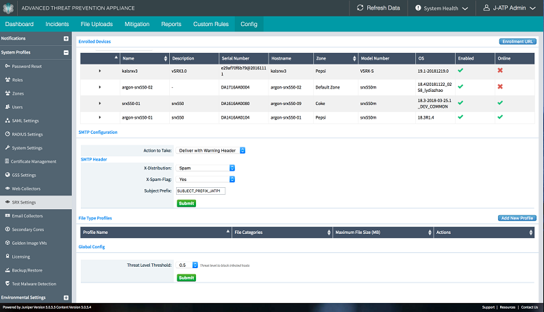The height and width of the screenshot is (312, 544).
Task: Open Test Malware Detection sidebar item
Action: pos(34,283)
